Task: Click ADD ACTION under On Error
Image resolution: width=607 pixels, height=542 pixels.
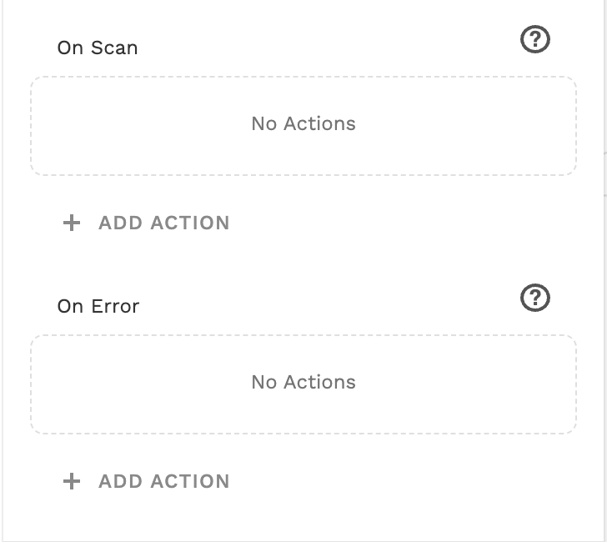Action: pyautogui.click(x=163, y=481)
